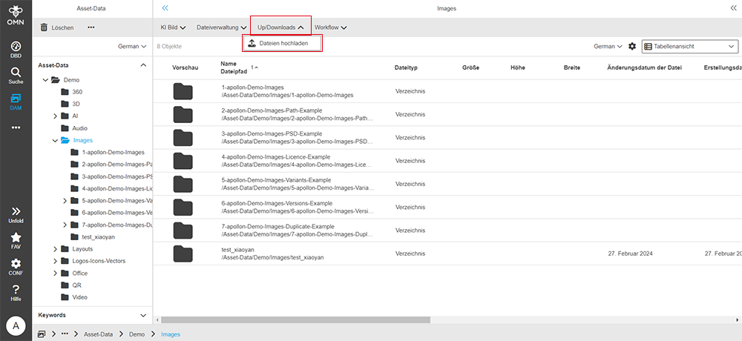The width and height of the screenshot is (742, 341).
Task: Click the OMN bee logo
Action: click(x=16, y=14)
